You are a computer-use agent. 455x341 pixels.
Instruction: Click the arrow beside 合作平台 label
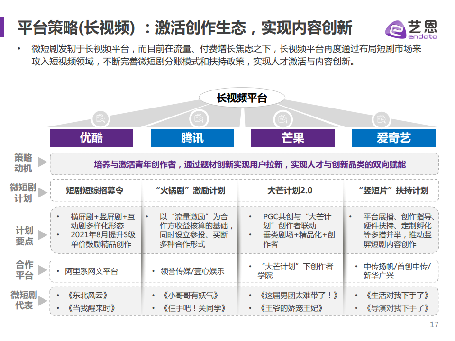(x=43, y=269)
